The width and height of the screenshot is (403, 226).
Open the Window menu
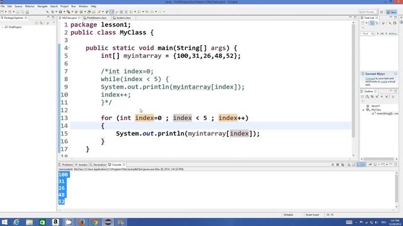[83, 6]
